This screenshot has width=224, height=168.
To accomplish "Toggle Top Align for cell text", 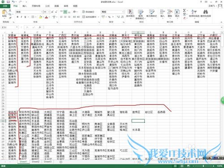I will coord(61,12).
